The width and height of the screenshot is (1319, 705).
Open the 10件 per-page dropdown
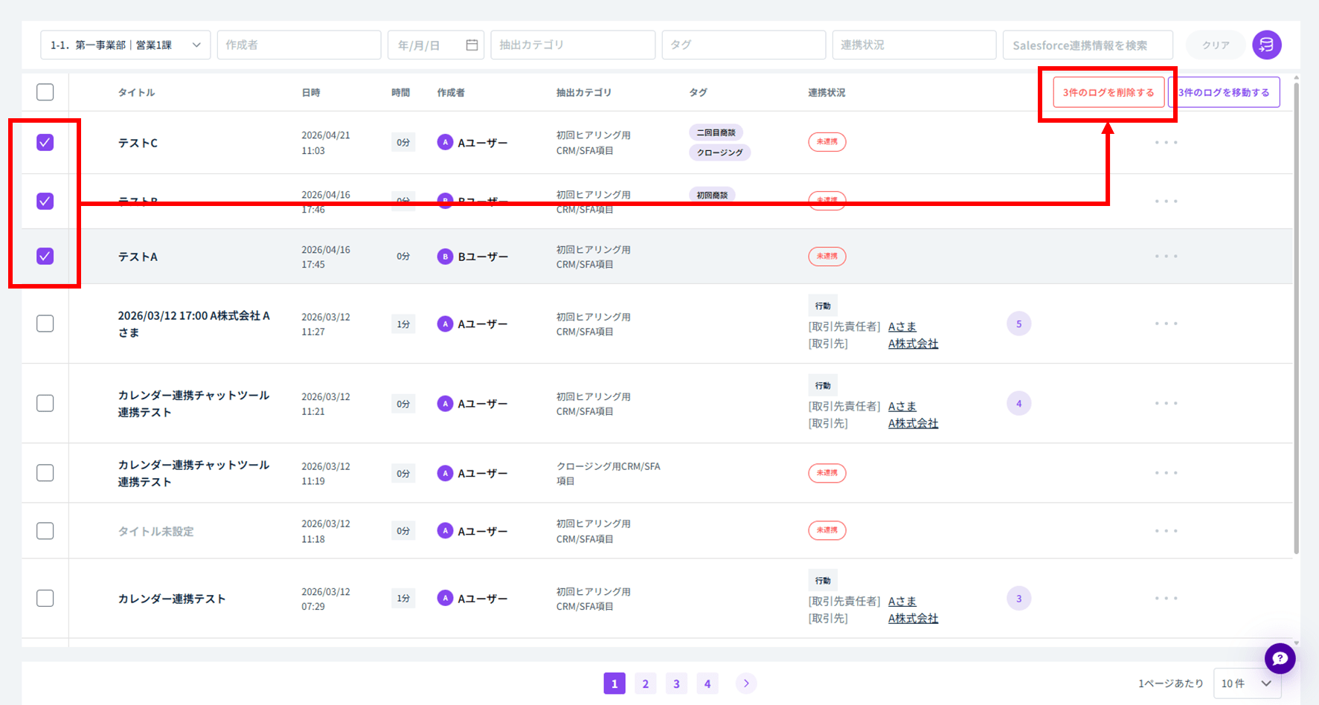1246,683
